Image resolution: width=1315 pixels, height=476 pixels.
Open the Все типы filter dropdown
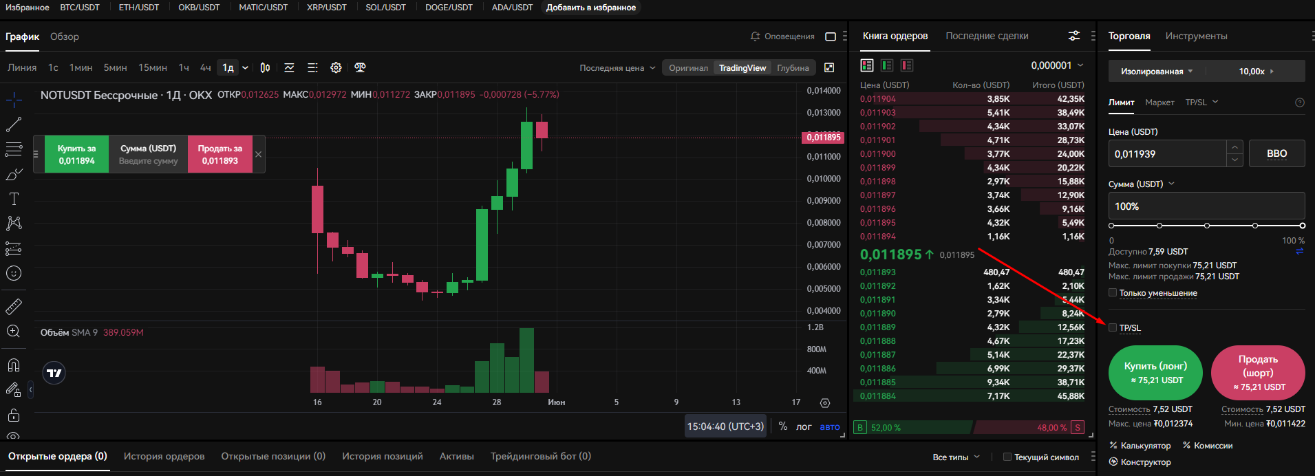(x=956, y=457)
